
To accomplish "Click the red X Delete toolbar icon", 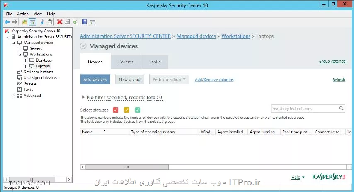I will click(60, 22).
